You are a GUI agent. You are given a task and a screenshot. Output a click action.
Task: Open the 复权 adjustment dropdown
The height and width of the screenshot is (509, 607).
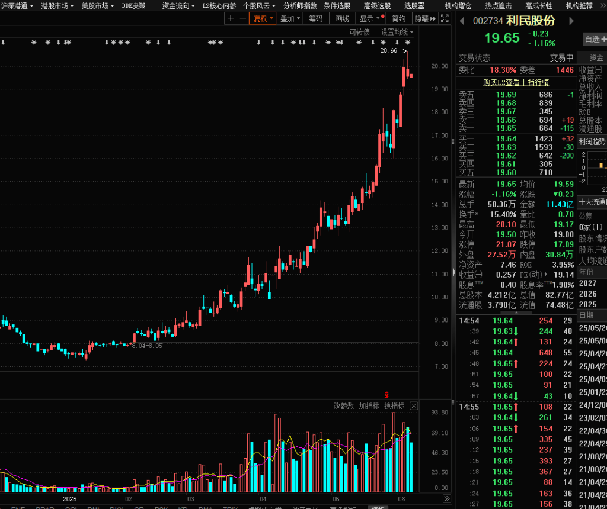(x=263, y=18)
